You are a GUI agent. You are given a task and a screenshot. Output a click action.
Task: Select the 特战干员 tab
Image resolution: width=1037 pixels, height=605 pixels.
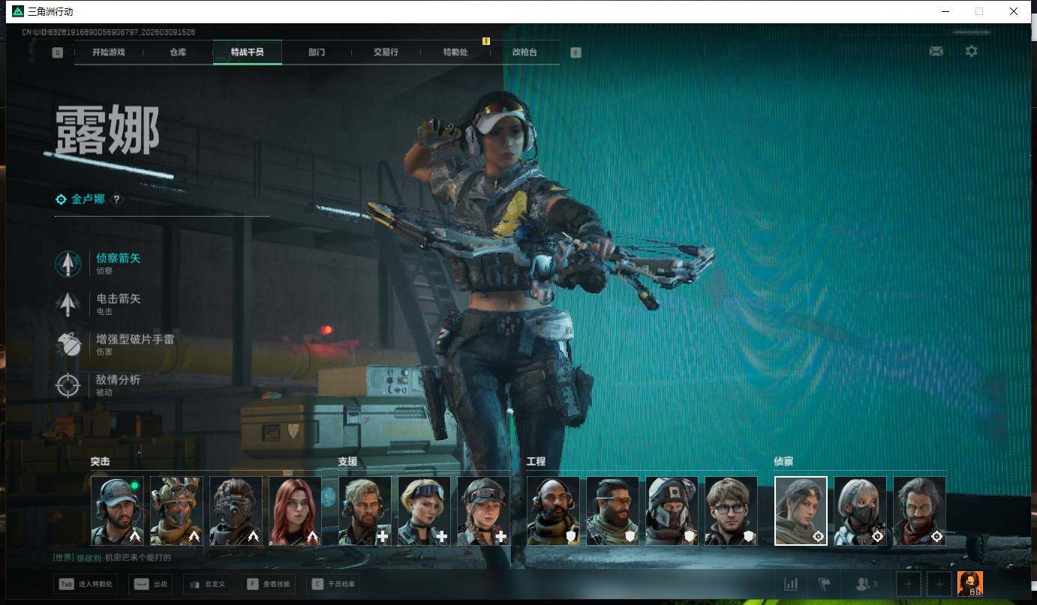[248, 52]
